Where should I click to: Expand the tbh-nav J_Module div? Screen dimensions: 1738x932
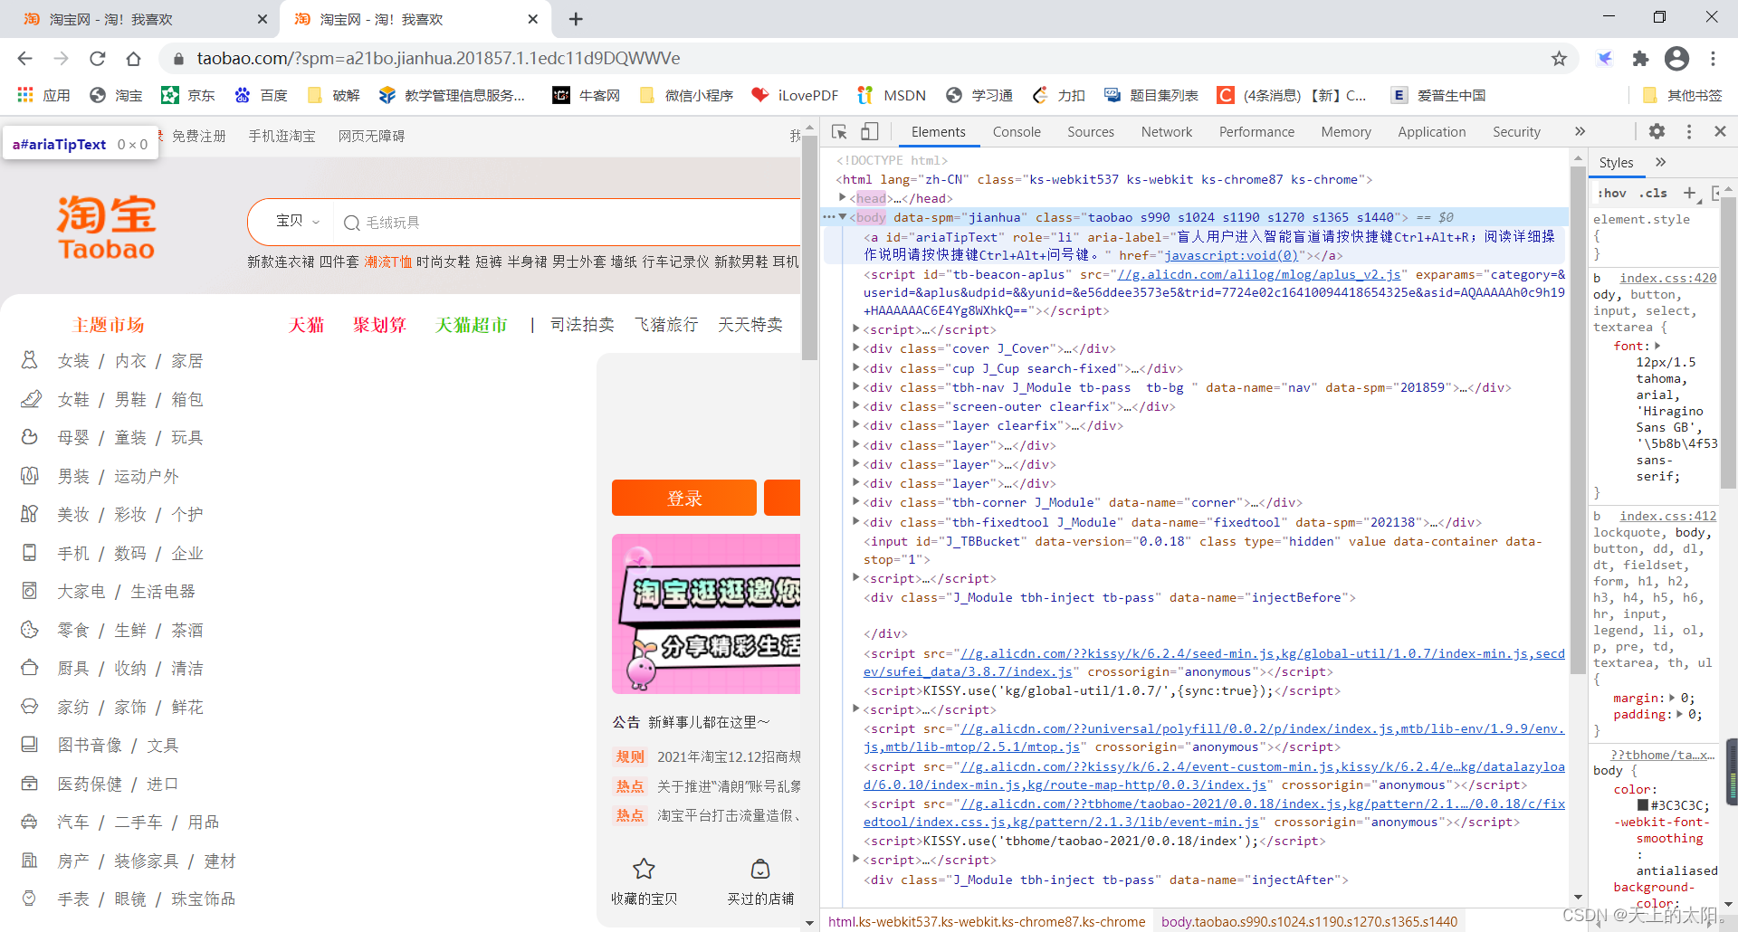coord(855,386)
